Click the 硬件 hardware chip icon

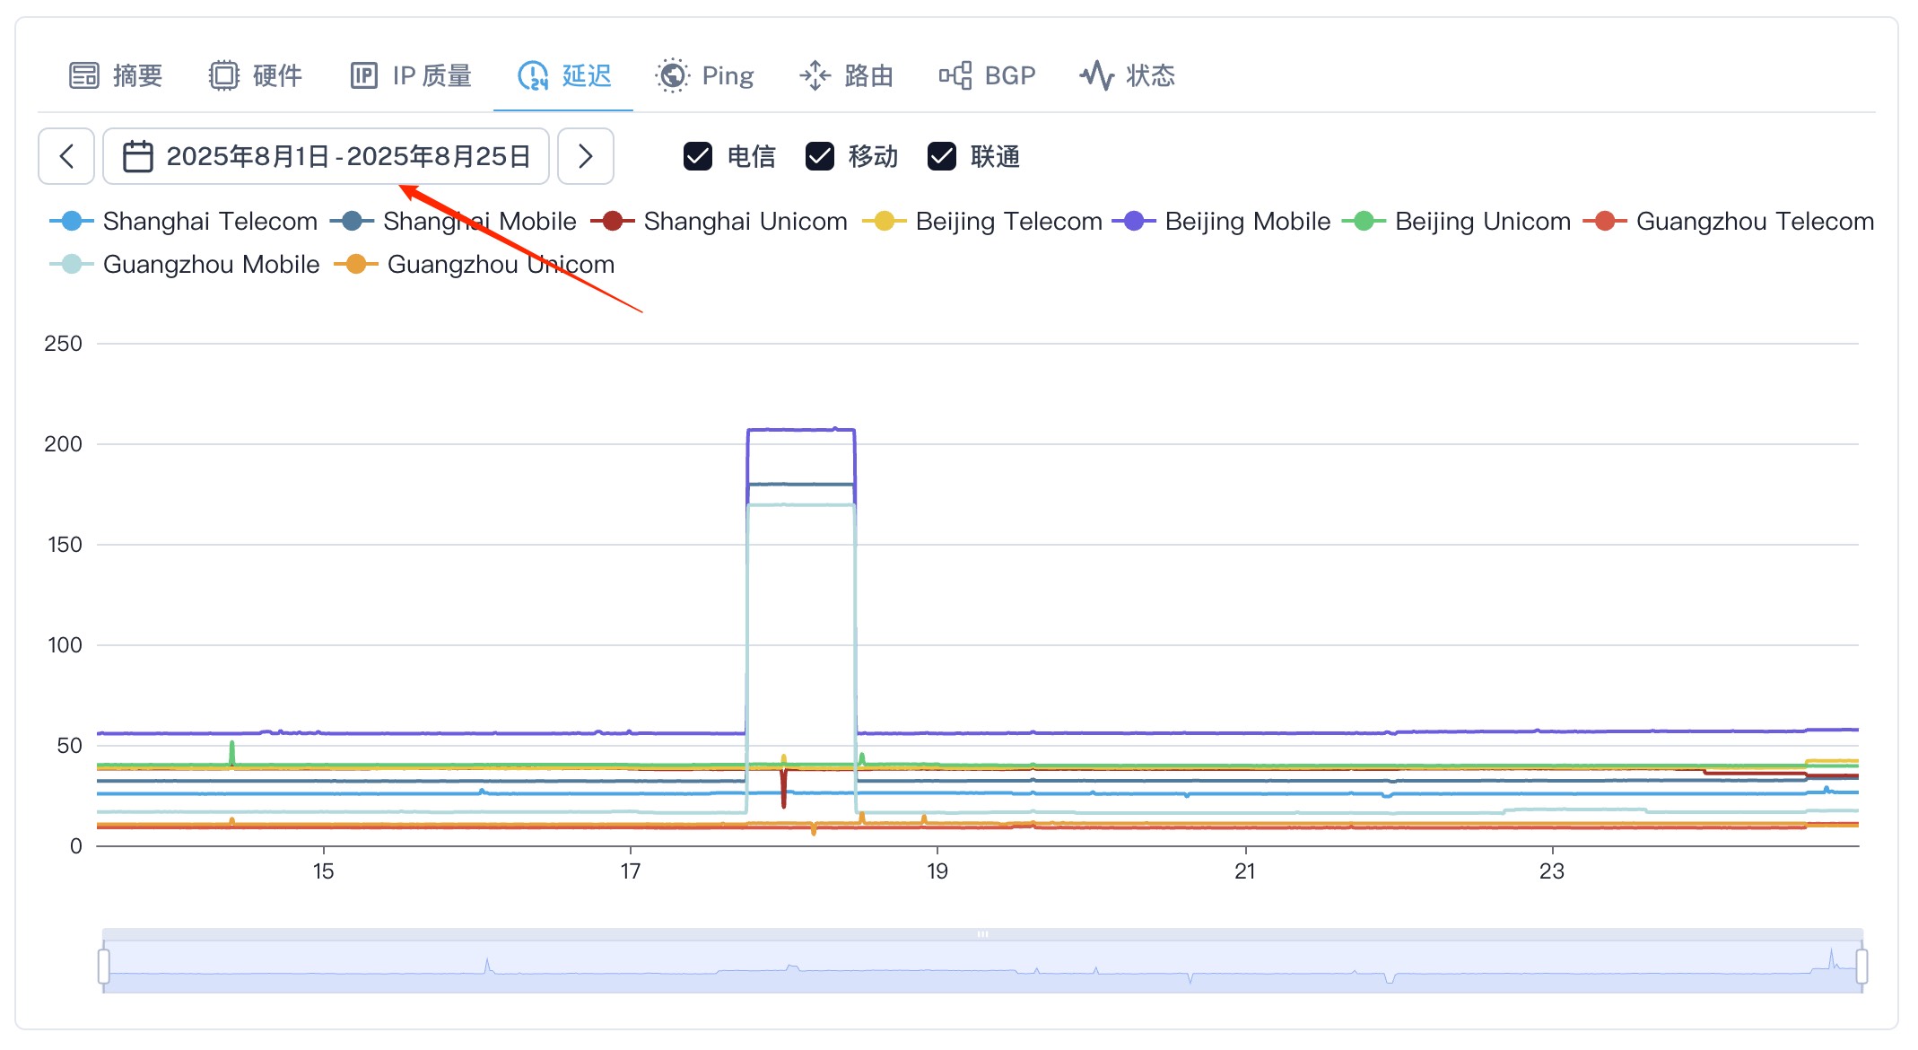point(224,75)
